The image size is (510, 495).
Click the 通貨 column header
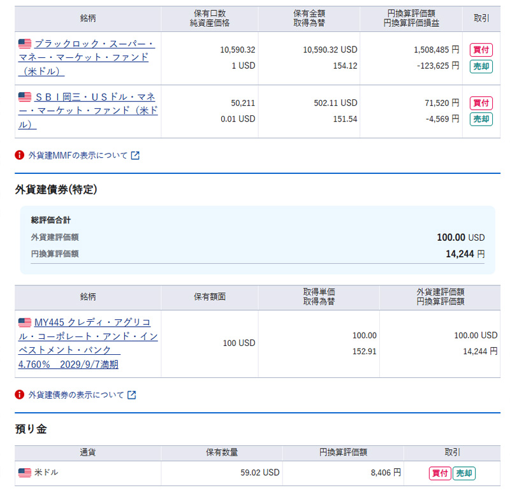click(88, 452)
